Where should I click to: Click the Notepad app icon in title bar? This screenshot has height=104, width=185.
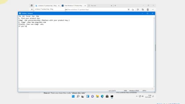tap(20, 14)
